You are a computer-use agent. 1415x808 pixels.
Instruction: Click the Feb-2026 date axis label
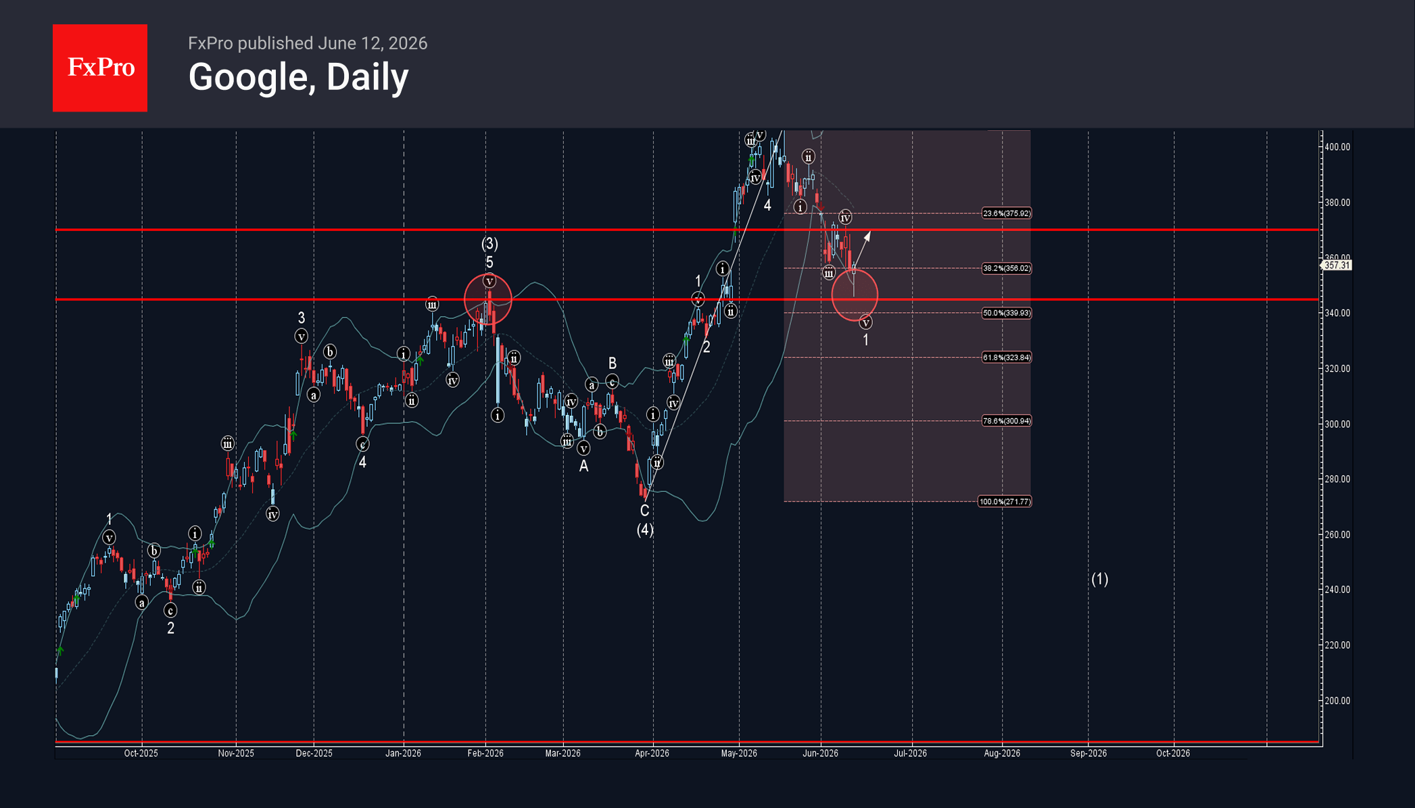click(485, 753)
